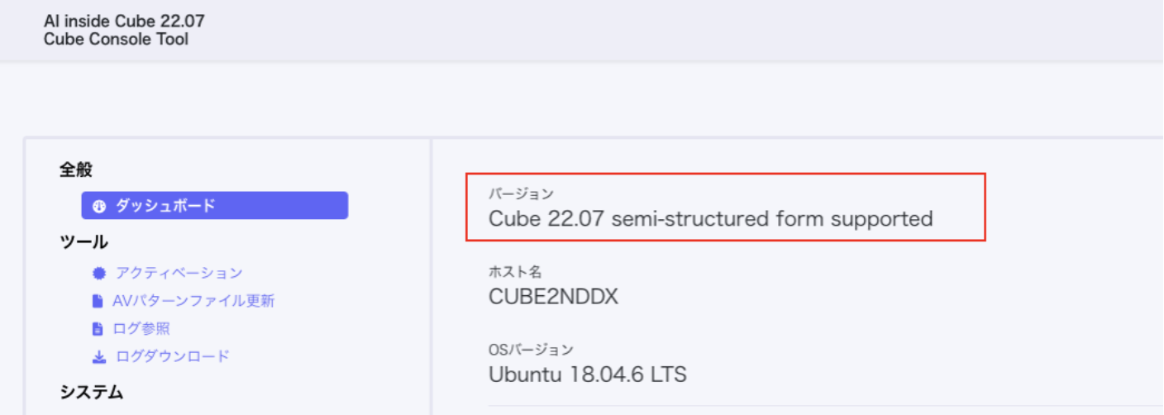
Task: Click the Cube 22.07 semi-structured version text
Action: pyautogui.click(x=710, y=219)
